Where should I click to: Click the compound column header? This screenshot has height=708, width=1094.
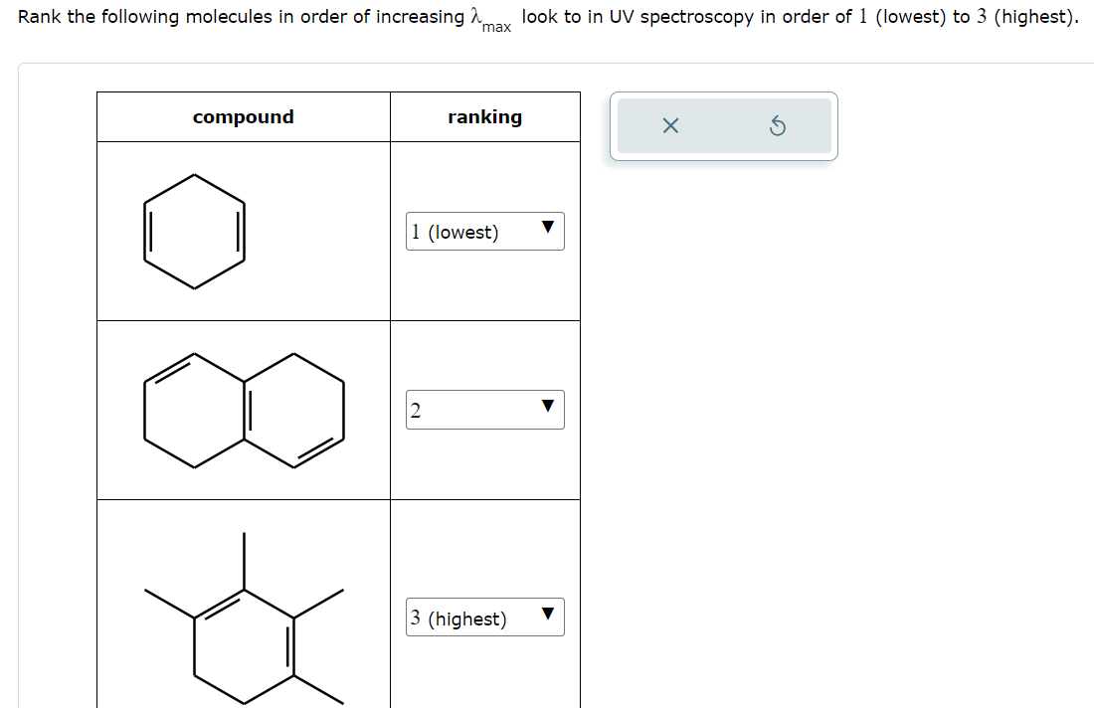click(x=243, y=116)
